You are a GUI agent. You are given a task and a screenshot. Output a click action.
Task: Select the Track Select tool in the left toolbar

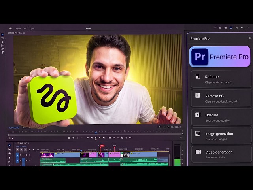2,38
